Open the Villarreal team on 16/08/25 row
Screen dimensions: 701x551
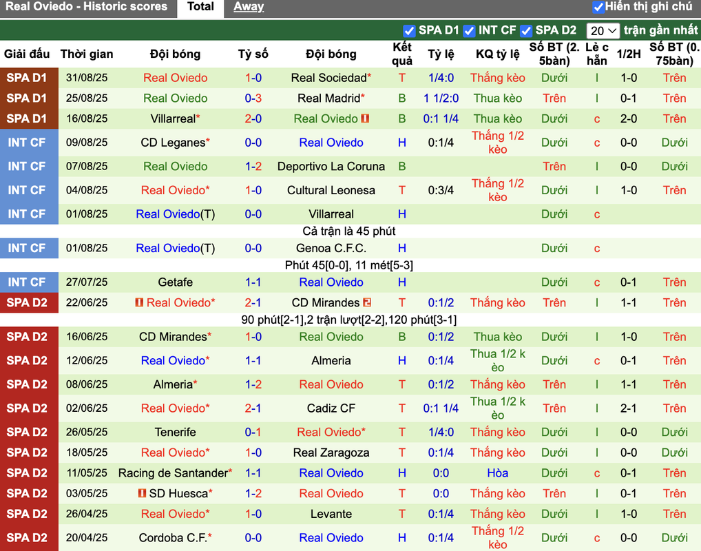coord(173,119)
